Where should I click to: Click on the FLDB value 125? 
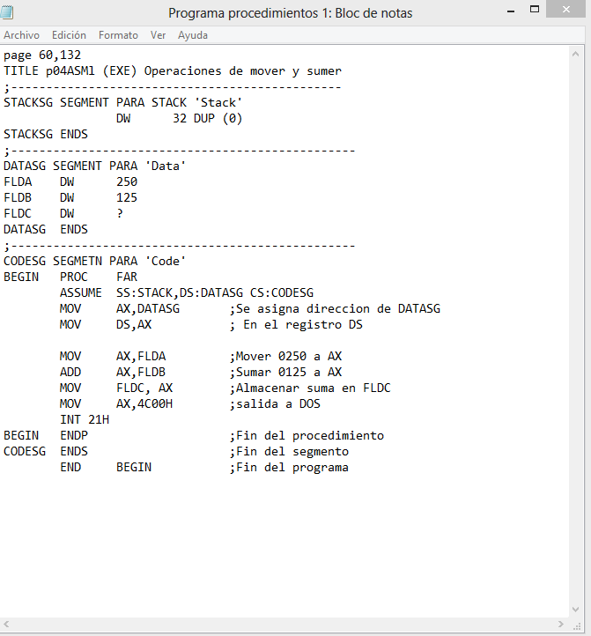point(127,197)
